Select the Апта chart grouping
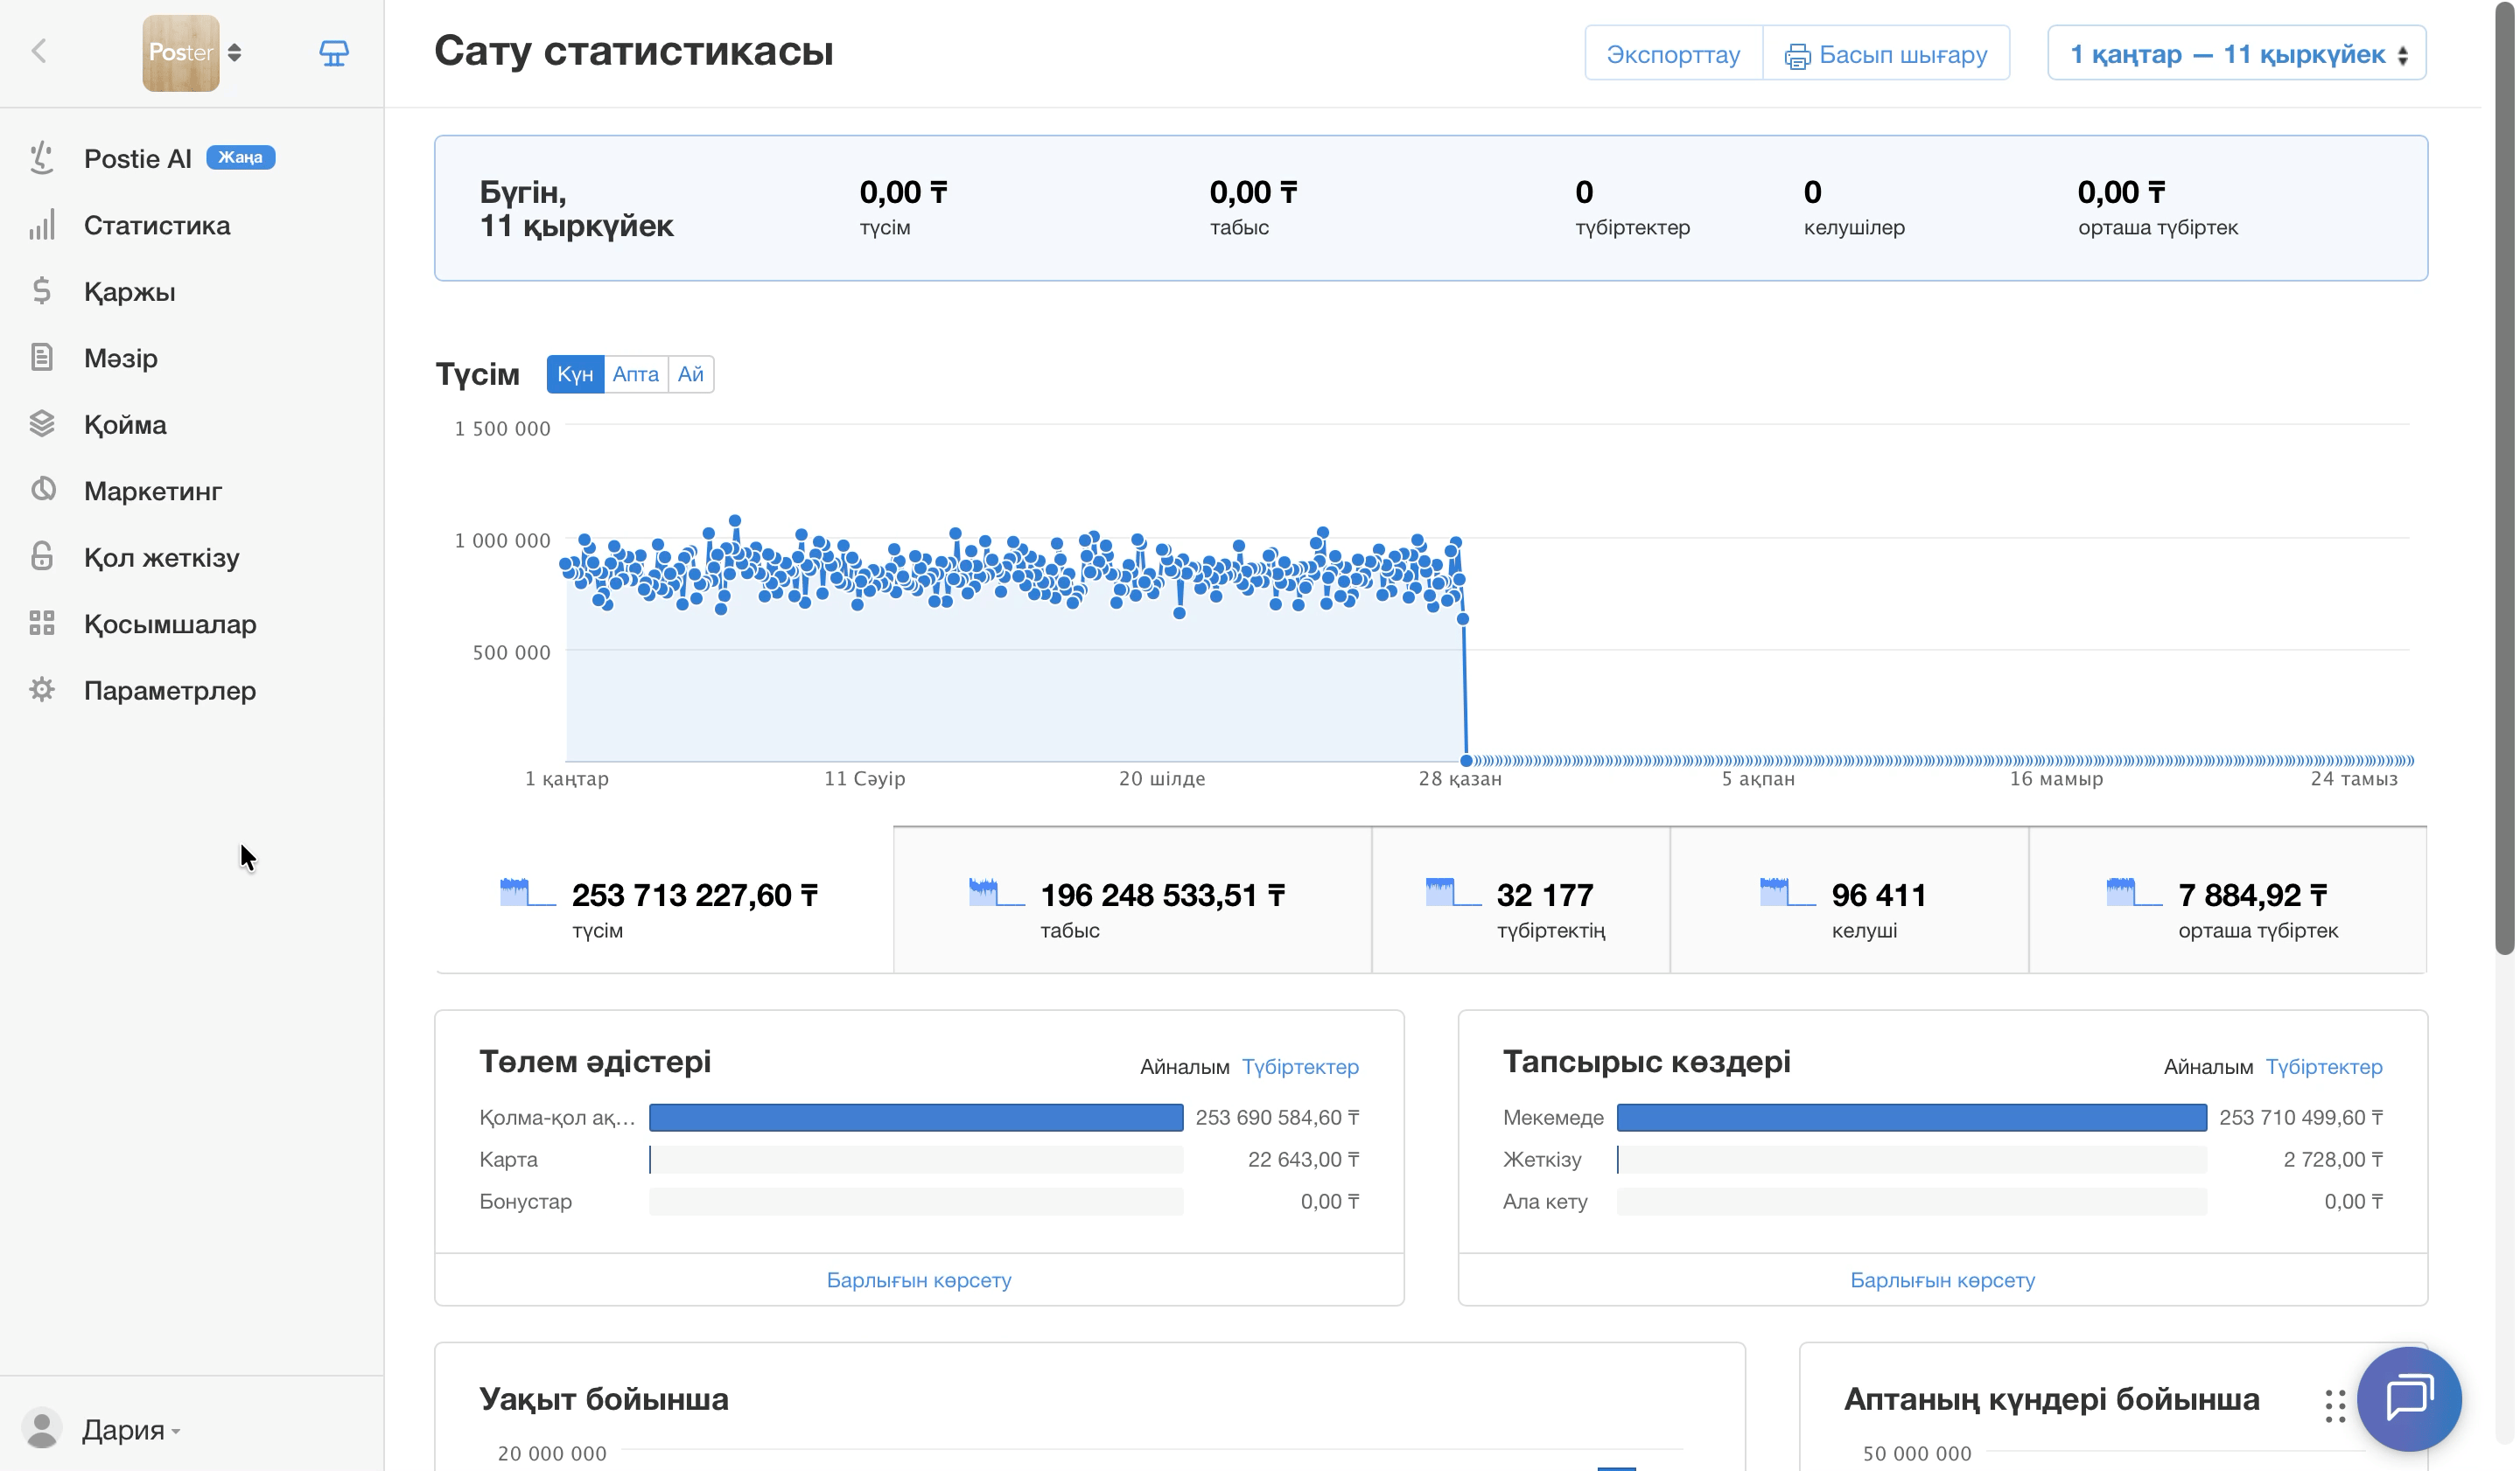The image size is (2520, 1471). click(636, 373)
